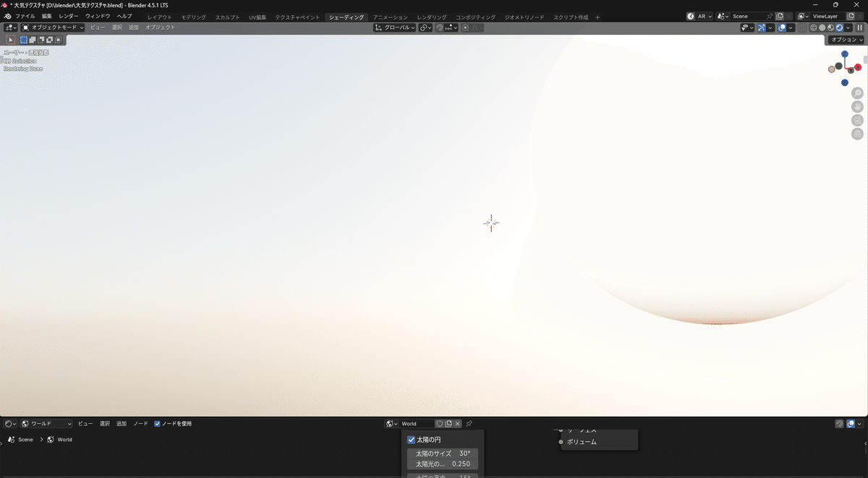868x478 pixels.
Task: Toggle the 太陽の円 checkbox
Action: [412, 440]
